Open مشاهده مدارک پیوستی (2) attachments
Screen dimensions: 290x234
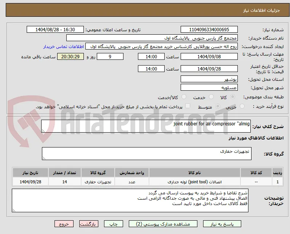(x=163, y=224)
